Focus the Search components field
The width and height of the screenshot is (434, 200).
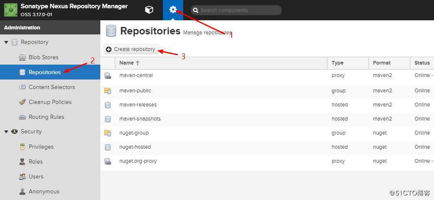pyautogui.click(x=236, y=10)
